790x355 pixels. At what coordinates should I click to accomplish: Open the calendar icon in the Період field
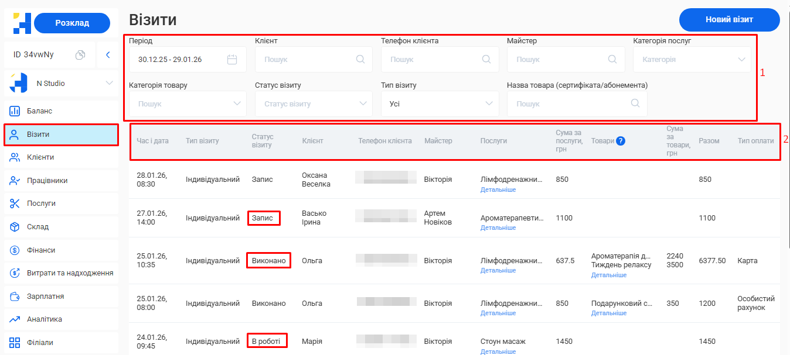point(231,59)
